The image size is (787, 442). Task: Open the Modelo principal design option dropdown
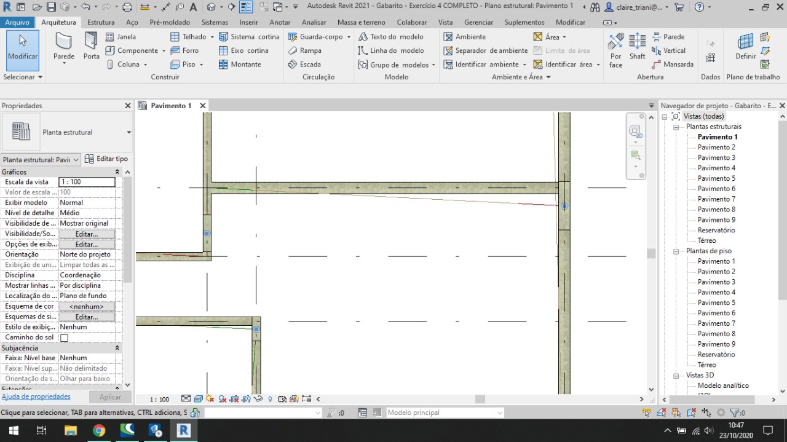tap(500, 413)
